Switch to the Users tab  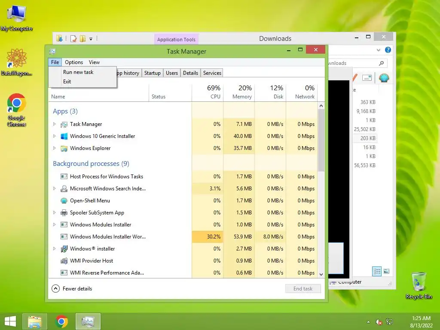[172, 73]
